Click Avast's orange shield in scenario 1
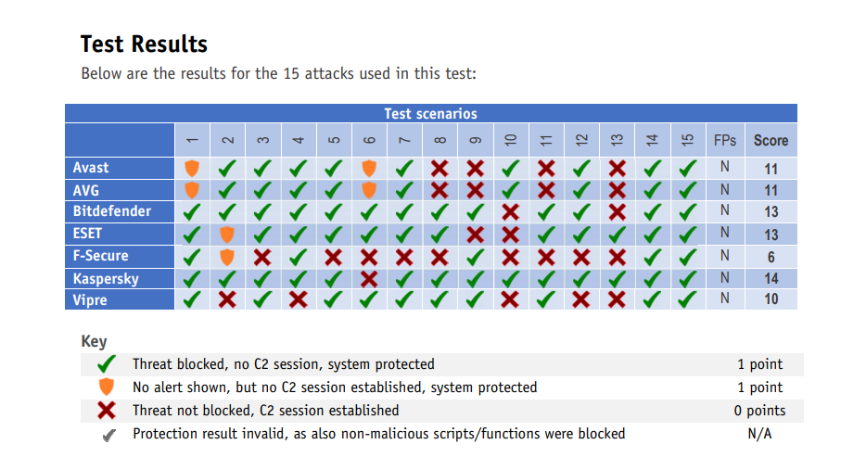 192,169
